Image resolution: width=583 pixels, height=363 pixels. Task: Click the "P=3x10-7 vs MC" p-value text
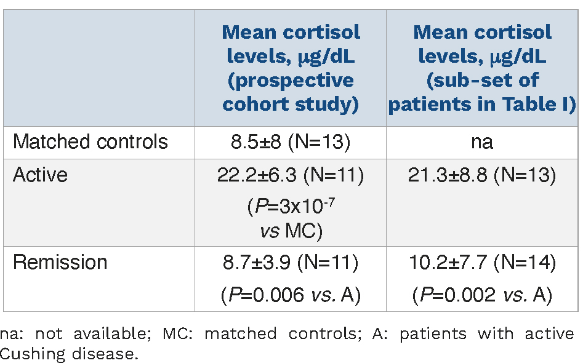290,218
